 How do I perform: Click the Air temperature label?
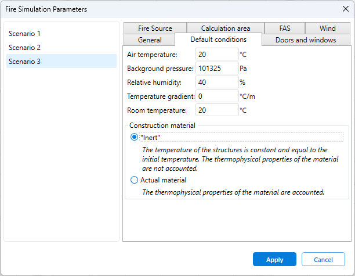152,55
